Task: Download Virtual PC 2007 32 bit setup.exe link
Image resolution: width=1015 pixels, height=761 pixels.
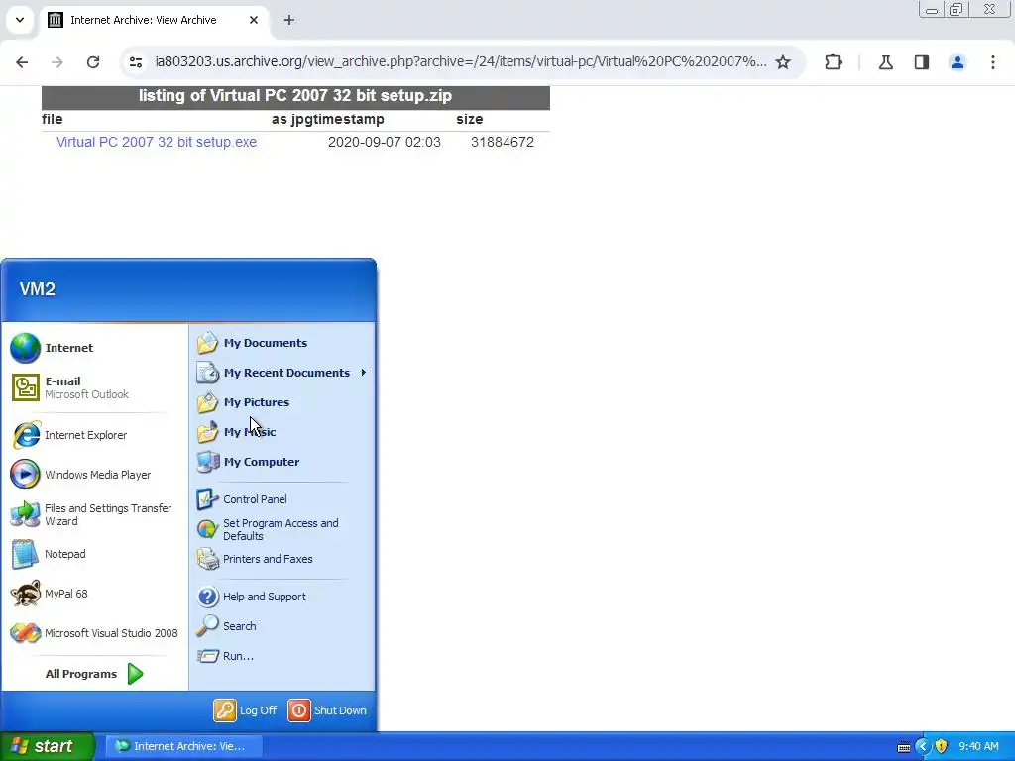Action: 156,142
